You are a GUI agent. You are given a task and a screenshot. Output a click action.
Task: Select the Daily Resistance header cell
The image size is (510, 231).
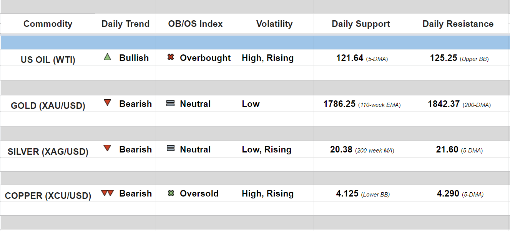(x=458, y=24)
